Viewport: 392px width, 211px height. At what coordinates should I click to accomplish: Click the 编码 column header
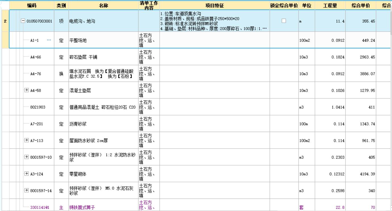coord(32,5)
